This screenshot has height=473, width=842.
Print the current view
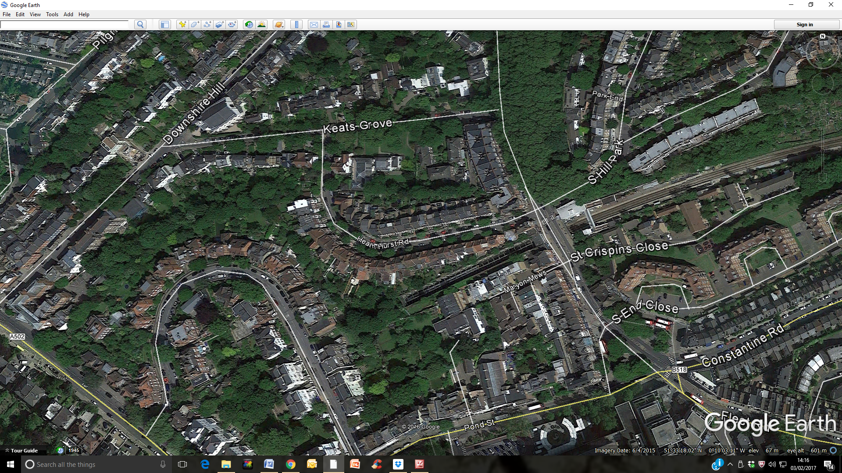[x=326, y=25]
